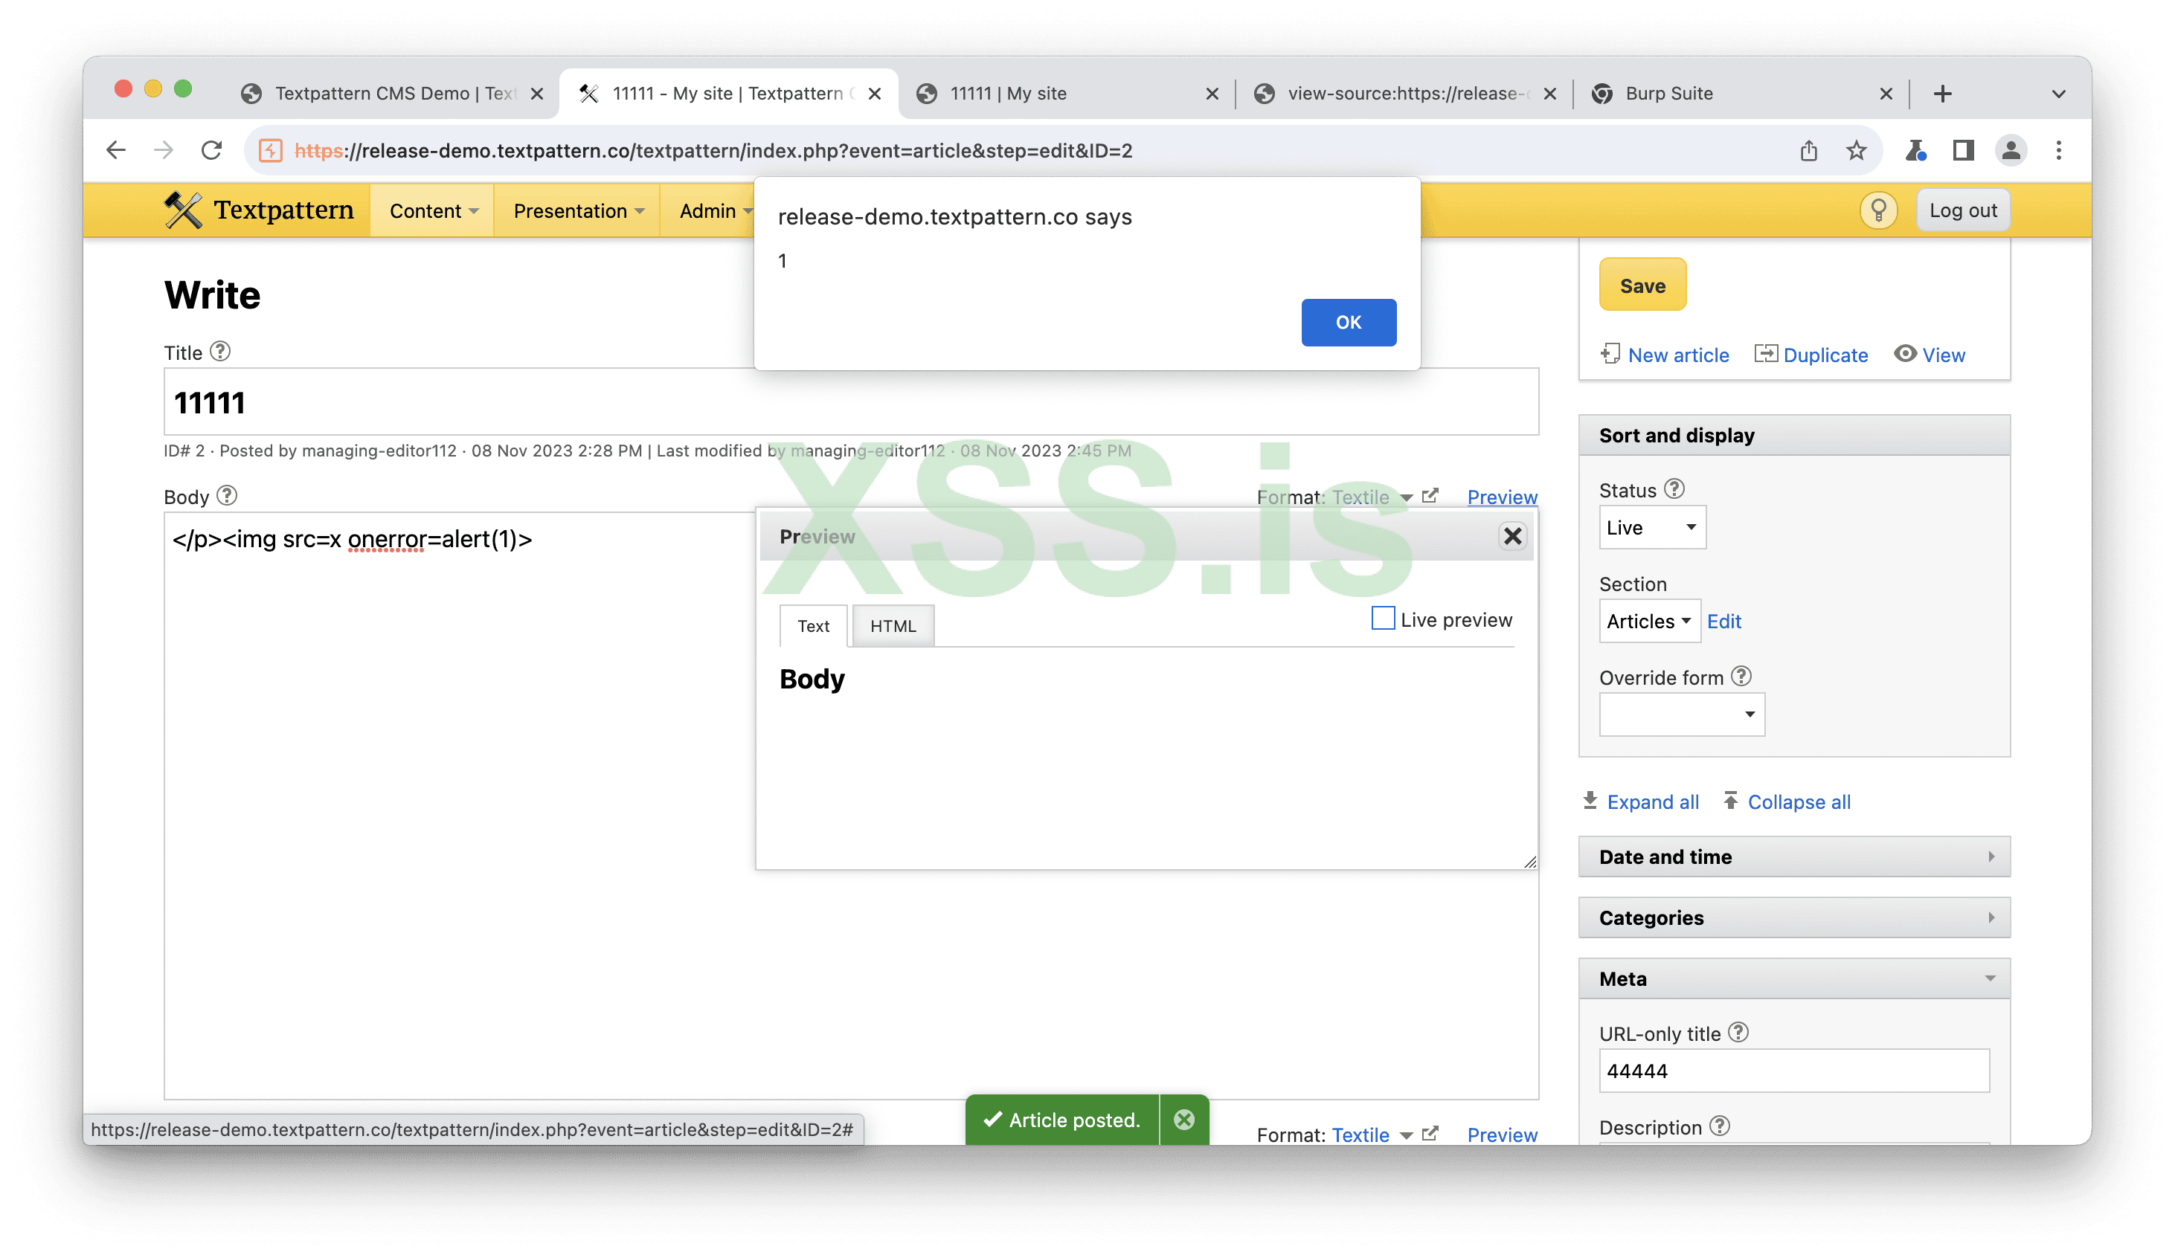Open the Override form dropdown
Screen dimensions: 2175x1255
coord(1681,714)
